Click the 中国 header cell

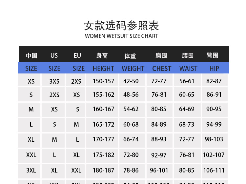(31, 56)
